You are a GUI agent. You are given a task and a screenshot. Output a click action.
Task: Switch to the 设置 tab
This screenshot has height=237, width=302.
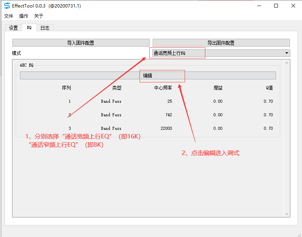pos(14,28)
